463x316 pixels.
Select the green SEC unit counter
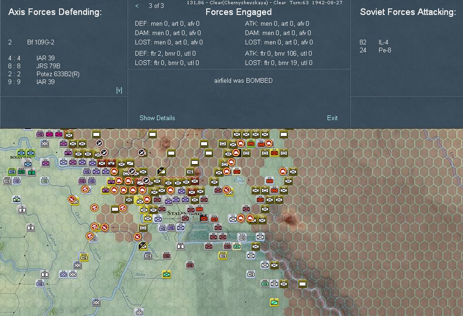237,246
